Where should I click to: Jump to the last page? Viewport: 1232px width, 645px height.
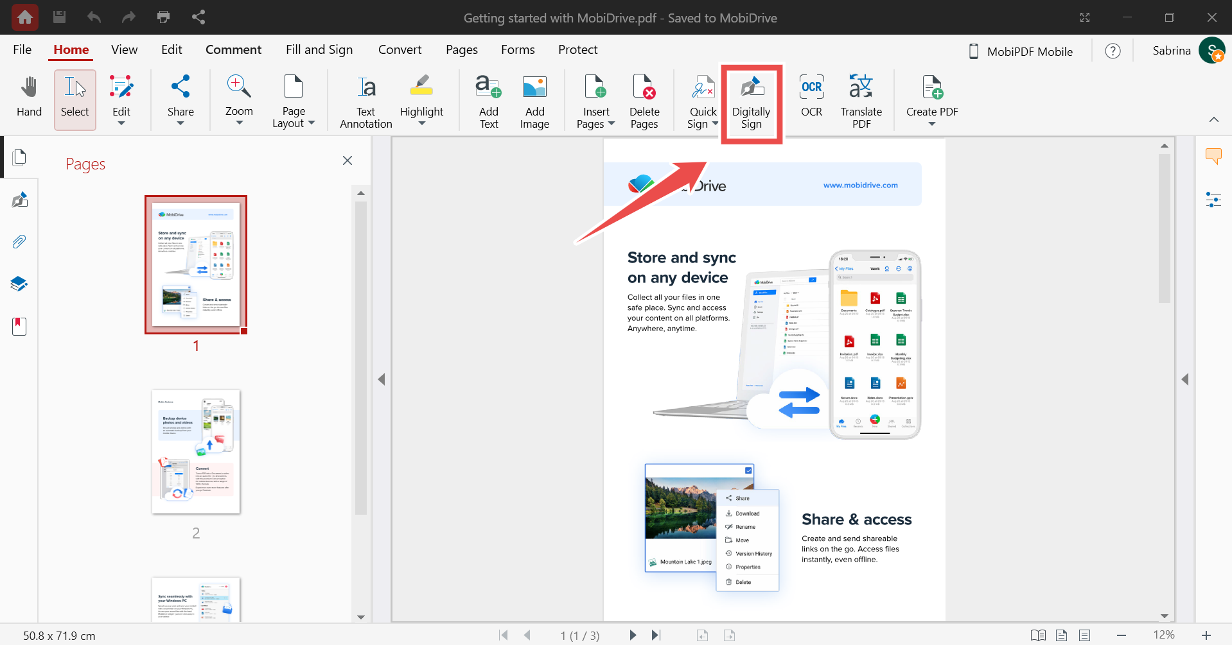pyautogui.click(x=656, y=635)
